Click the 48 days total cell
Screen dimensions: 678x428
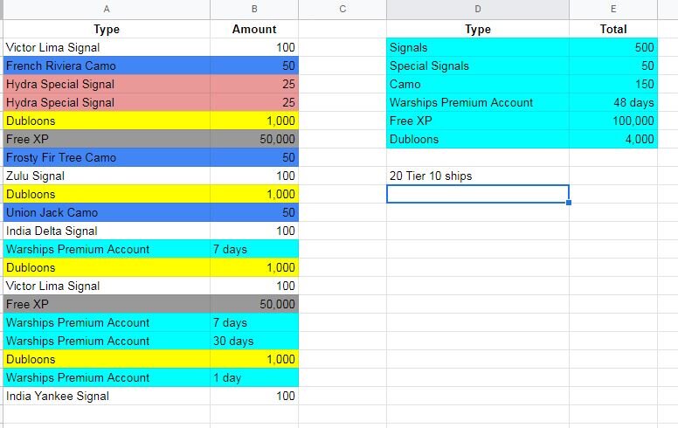point(612,102)
